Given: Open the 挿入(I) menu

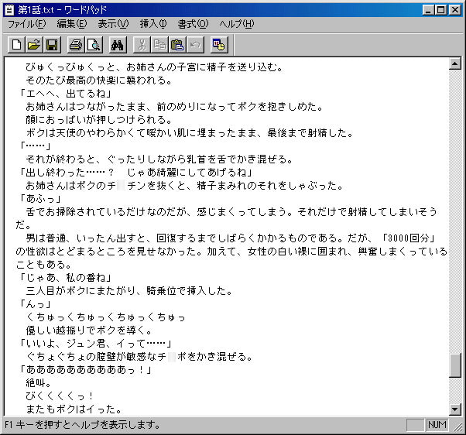Looking at the screenshot, I should point(153,24).
